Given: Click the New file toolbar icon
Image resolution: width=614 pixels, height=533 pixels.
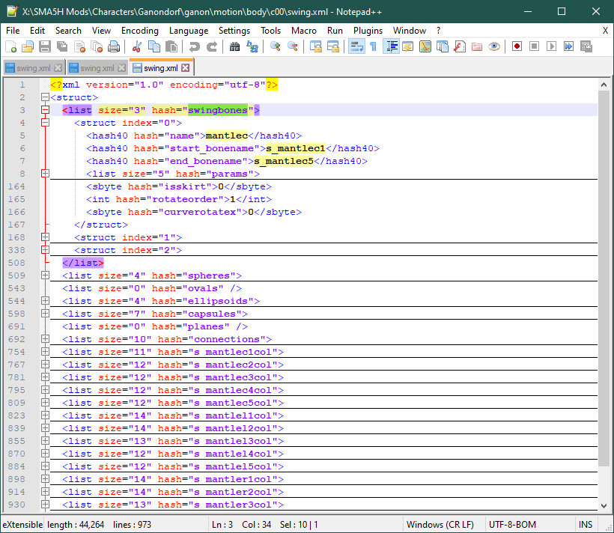Looking at the screenshot, I should tap(10, 46).
